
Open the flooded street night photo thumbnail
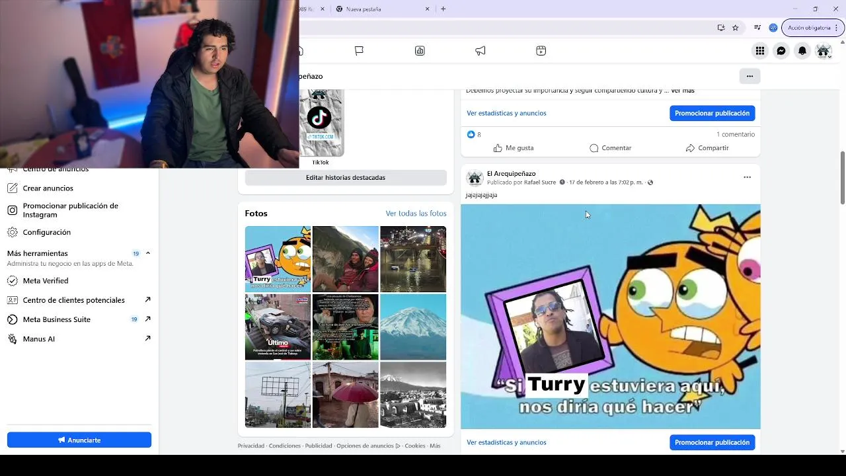coord(413,259)
